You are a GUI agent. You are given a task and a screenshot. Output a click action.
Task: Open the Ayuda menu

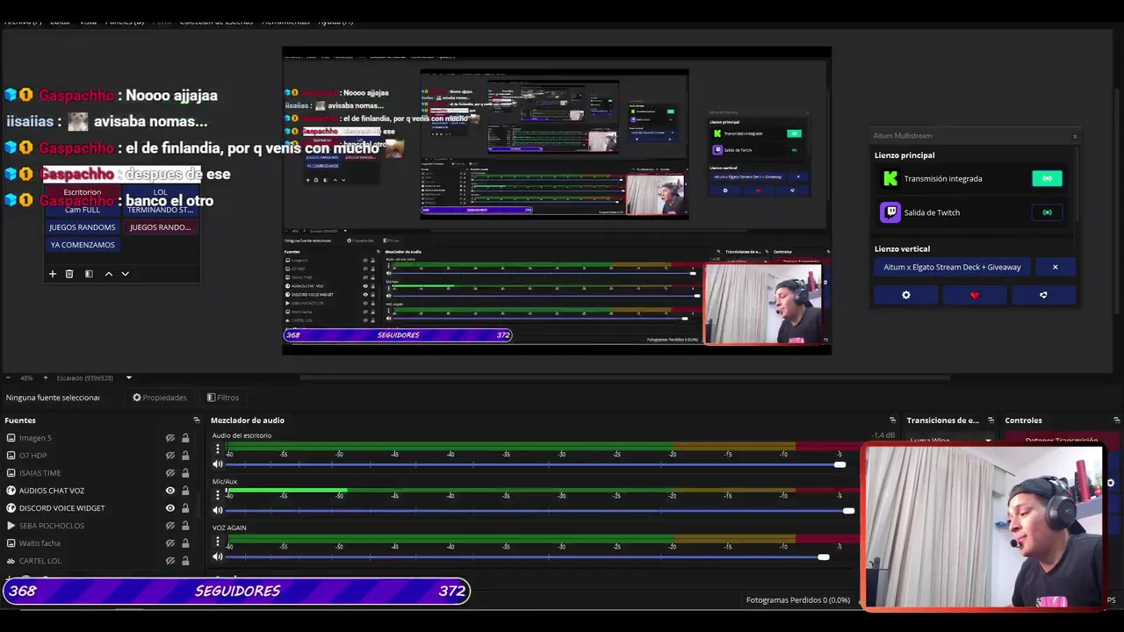(x=335, y=20)
